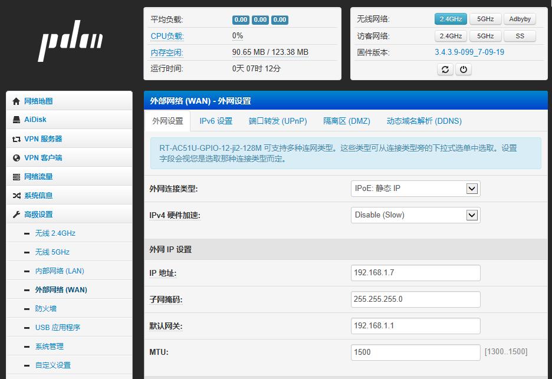This screenshot has height=379, width=552.
Task: Open the 网络地图 page from sidebar
Action: tap(40, 100)
